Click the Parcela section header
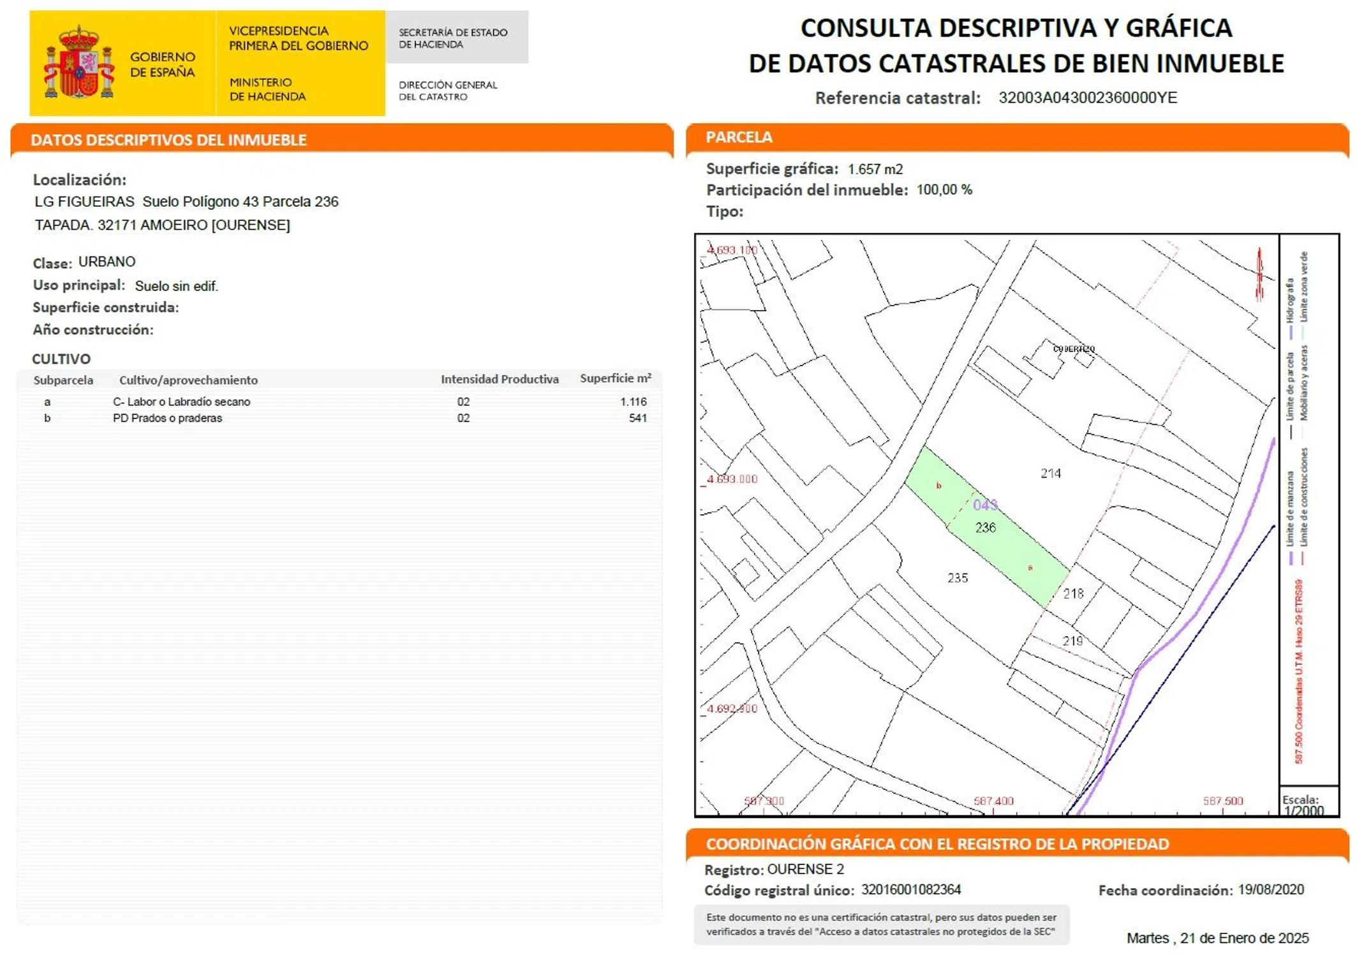This screenshot has width=1357, height=957. (x=739, y=137)
